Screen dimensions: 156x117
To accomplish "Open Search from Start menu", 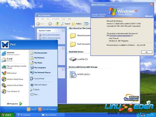I will [35, 89].
